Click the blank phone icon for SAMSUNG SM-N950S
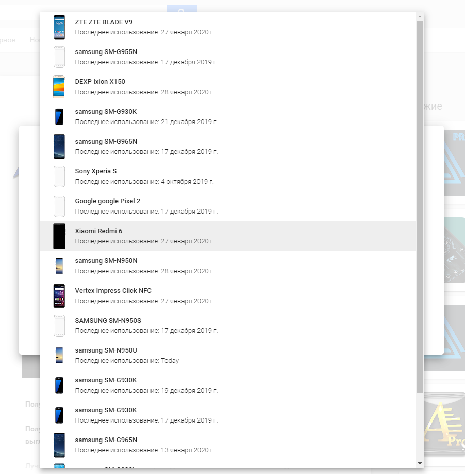Image resolution: width=465 pixels, height=474 pixels. click(x=59, y=326)
